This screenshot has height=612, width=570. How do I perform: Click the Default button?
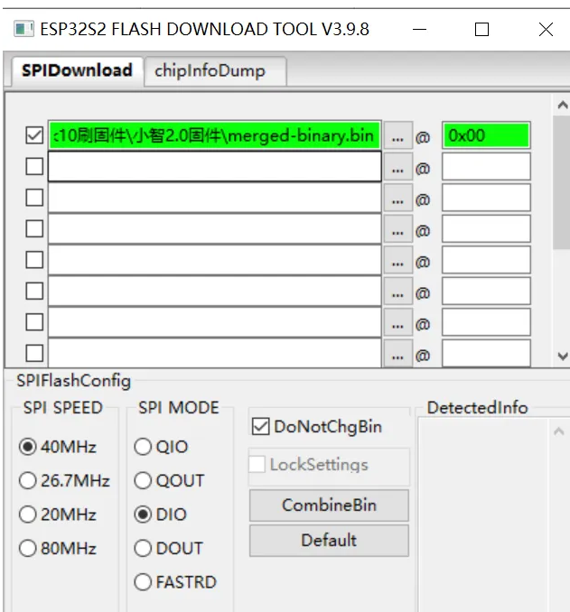pyautogui.click(x=329, y=541)
